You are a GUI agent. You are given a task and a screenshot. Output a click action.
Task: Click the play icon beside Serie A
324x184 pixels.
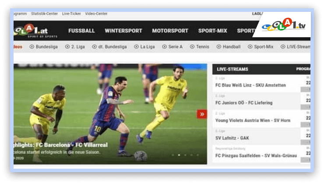tap(164, 47)
